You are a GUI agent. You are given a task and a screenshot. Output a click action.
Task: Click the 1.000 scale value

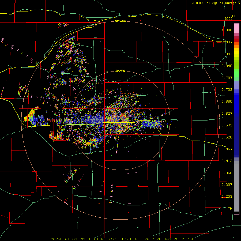[x=227, y=30]
